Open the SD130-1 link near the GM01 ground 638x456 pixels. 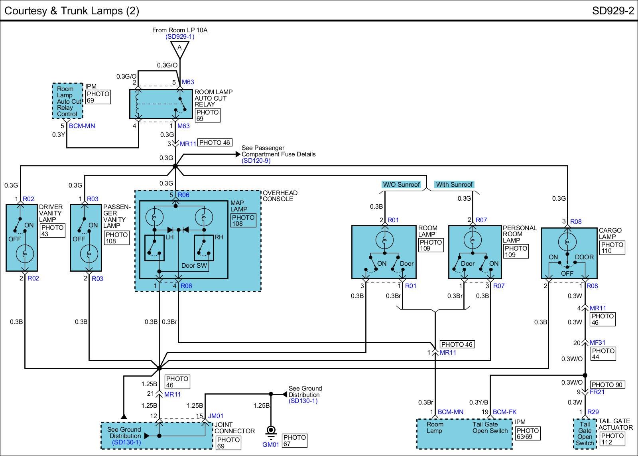(303, 401)
